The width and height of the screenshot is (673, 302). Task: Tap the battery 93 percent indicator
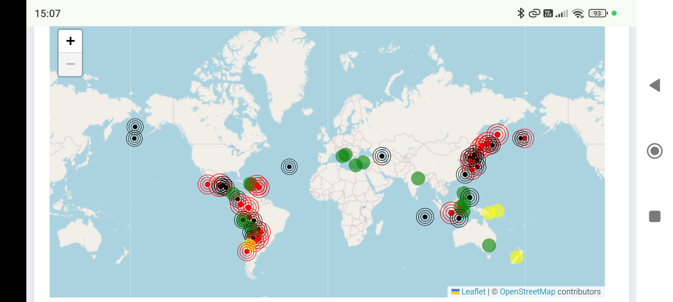tap(598, 13)
